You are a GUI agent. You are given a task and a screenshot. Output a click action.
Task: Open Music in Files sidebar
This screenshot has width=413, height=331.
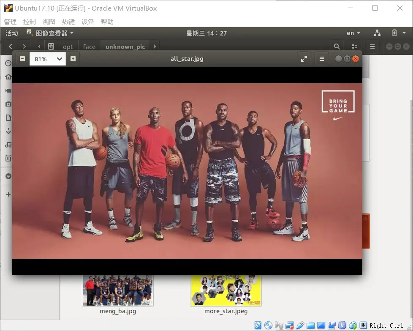[8, 145]
